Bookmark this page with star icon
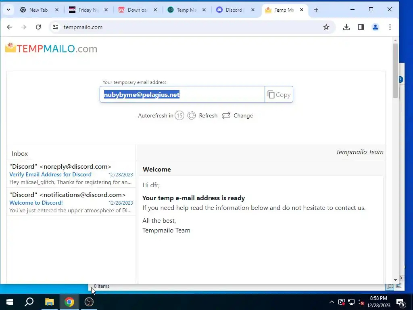The image size is (413, 310). click(326, 27)
